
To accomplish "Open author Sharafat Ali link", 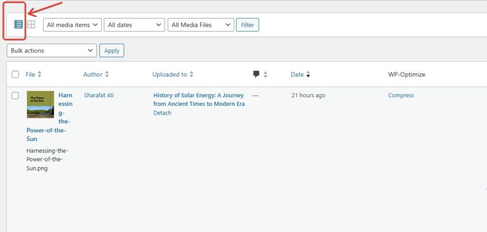I will click(99, 95).
